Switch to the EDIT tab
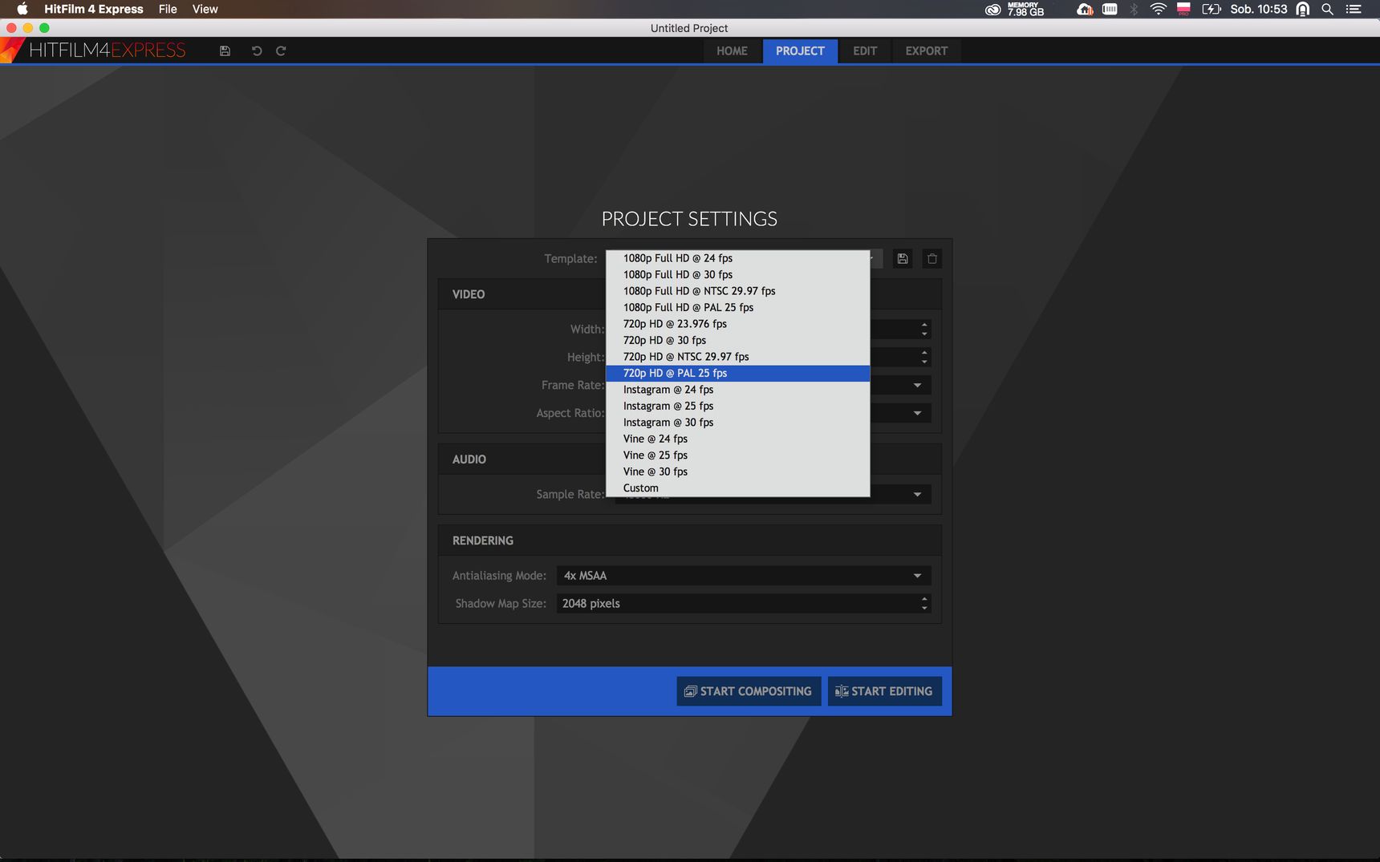 (x=865, y=51)
